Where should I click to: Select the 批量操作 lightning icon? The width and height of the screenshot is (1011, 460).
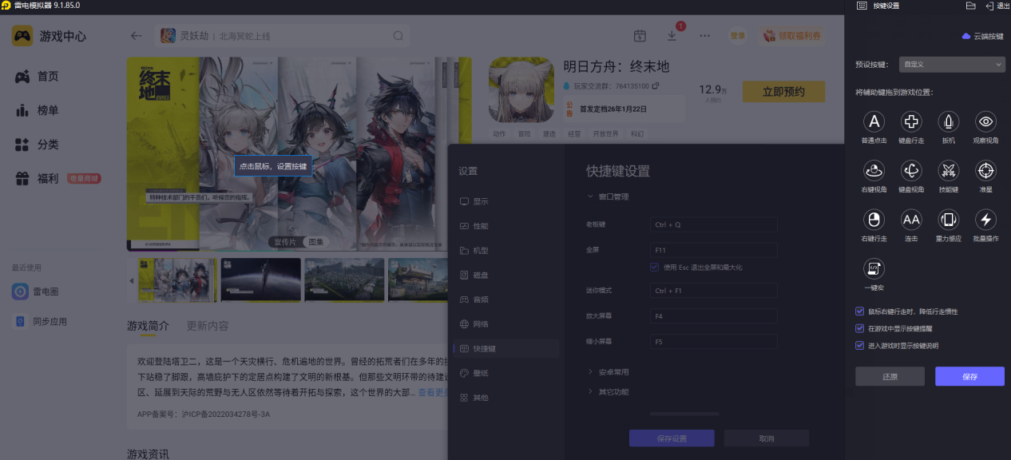click(x=985, y=219)
